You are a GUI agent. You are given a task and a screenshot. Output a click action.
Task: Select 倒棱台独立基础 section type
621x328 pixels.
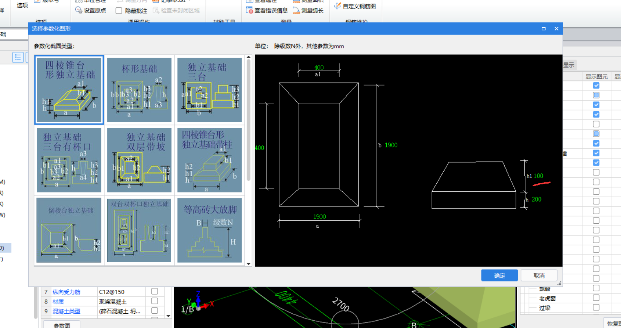[69, 230]
